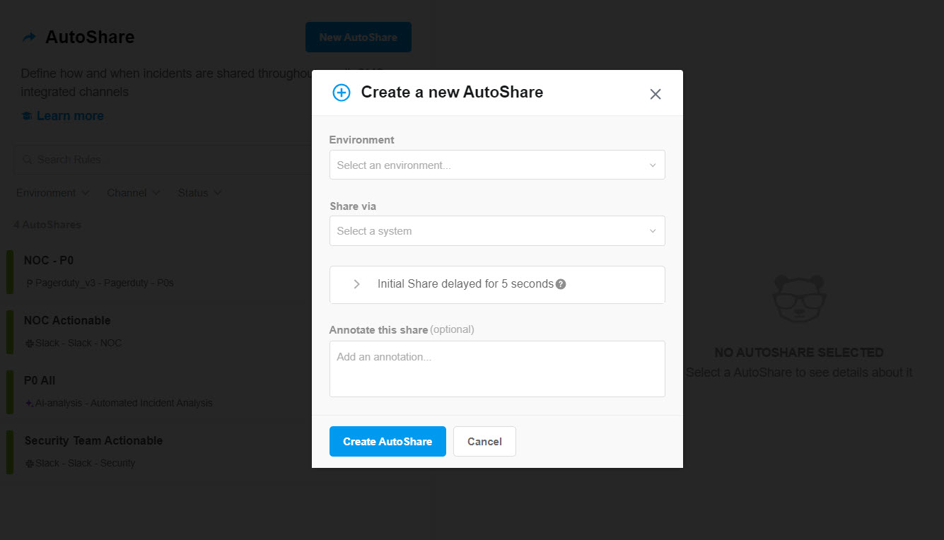The height and width of the screenshot is (540, 944).
Task: Open the Environment filter dropdown
Action: [52, 192]
